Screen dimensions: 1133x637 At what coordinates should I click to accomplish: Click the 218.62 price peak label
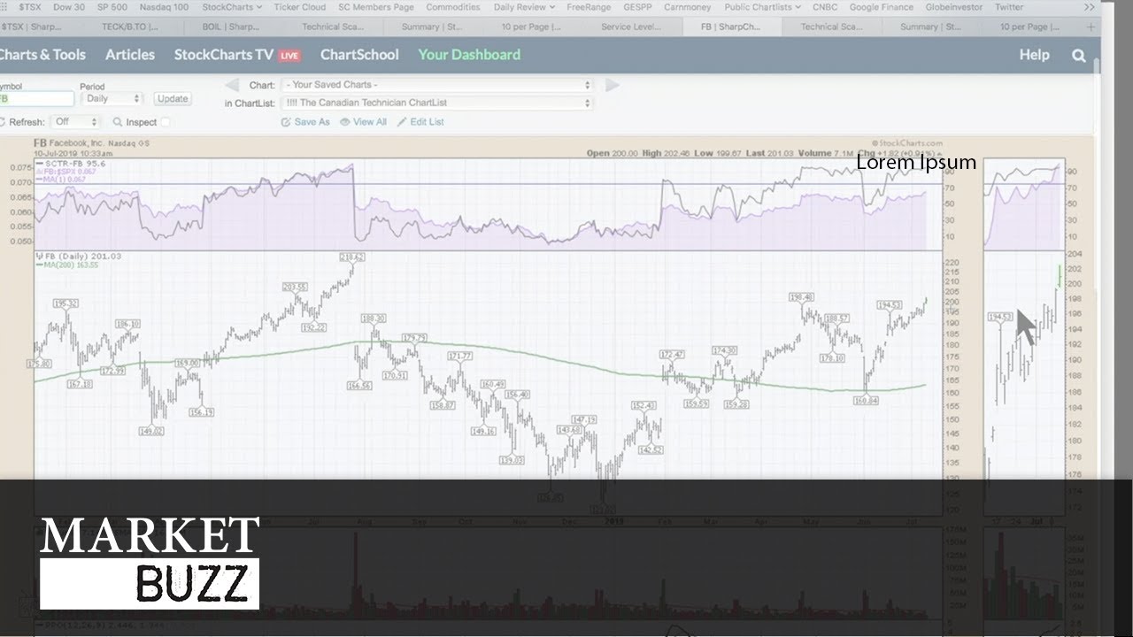click(x=352, y=257)
